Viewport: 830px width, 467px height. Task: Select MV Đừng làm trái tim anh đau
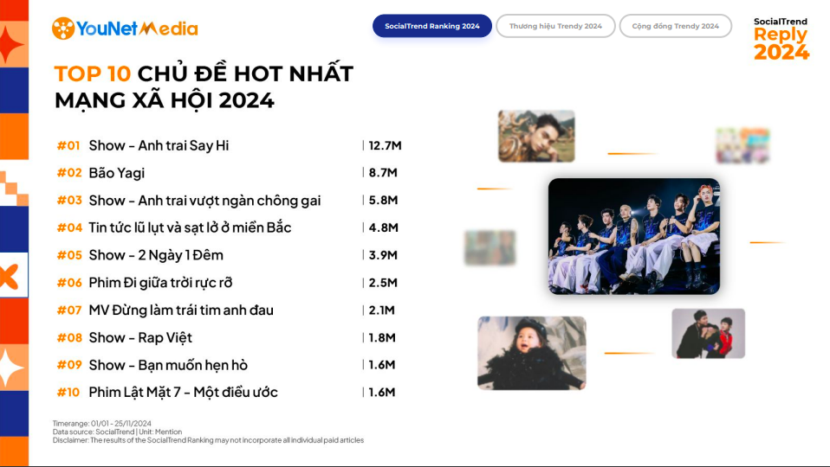[181, 310]
